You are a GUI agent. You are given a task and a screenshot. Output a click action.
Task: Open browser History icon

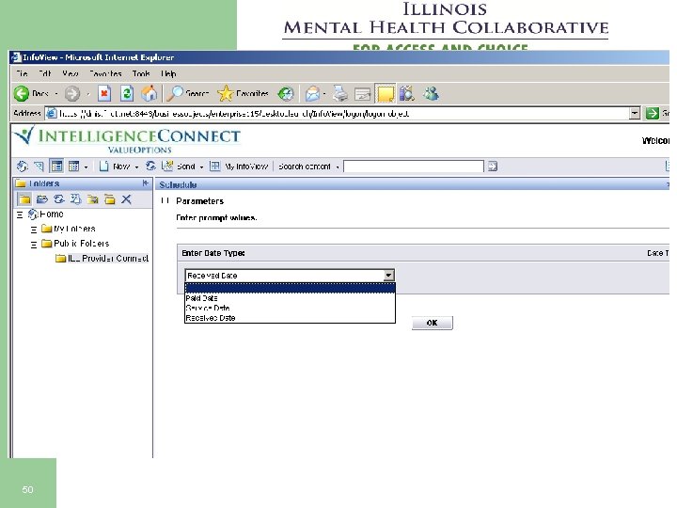tap(286, 94)
